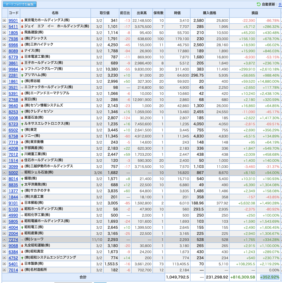This screenshot has height=283, width=282.
Task: Open stock code 9501 link
Action: point(13,21)
